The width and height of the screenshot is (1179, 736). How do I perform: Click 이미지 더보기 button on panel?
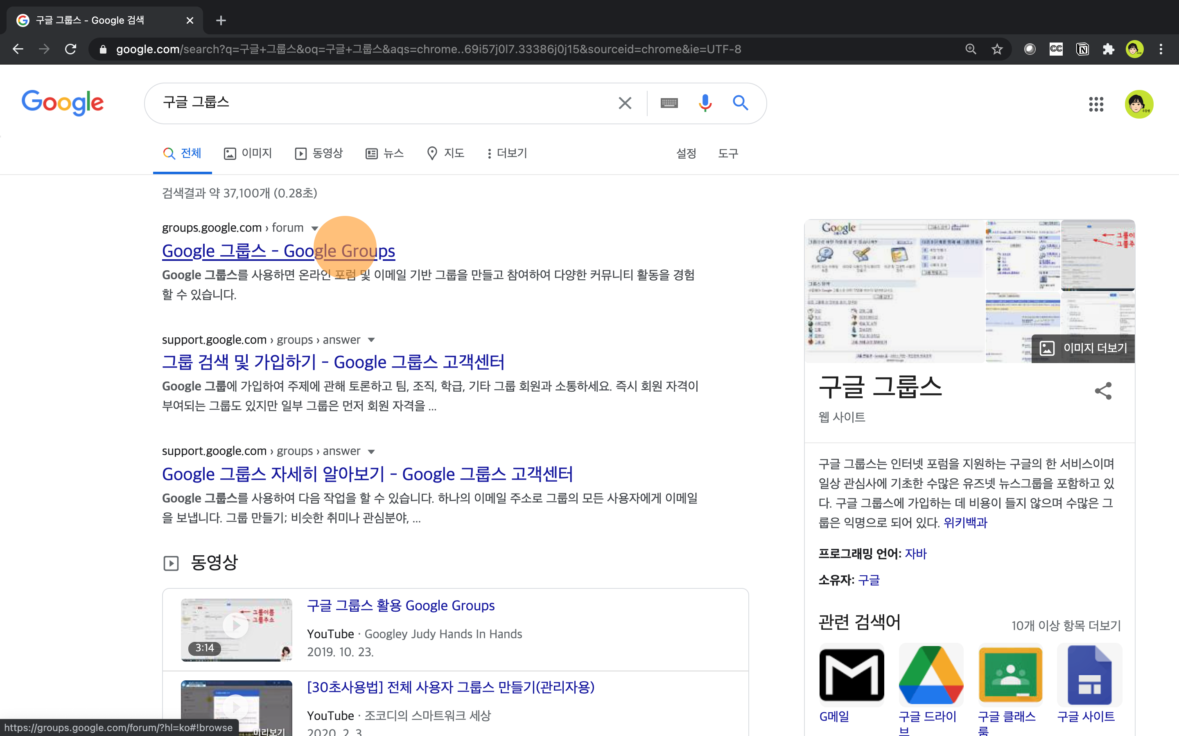(1084, 348)
